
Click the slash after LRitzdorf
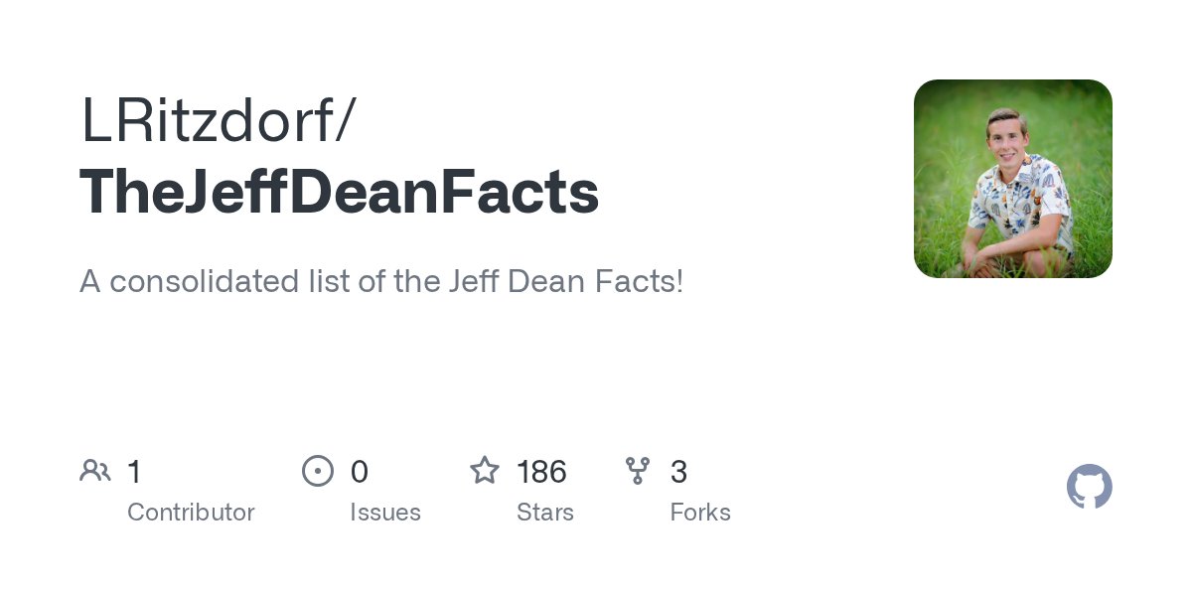click(x=344, y=121)
